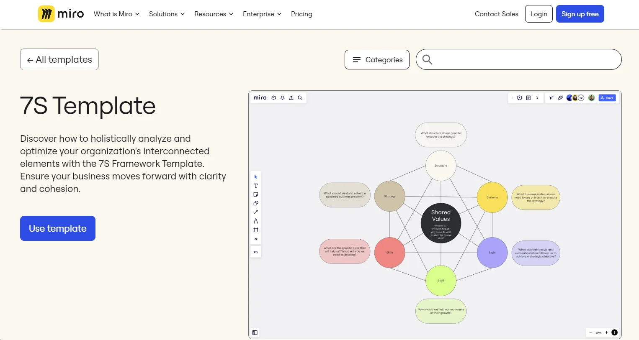Open board notifications bell
The height and width of the screenshot is (340, 639).
point(282,97)
